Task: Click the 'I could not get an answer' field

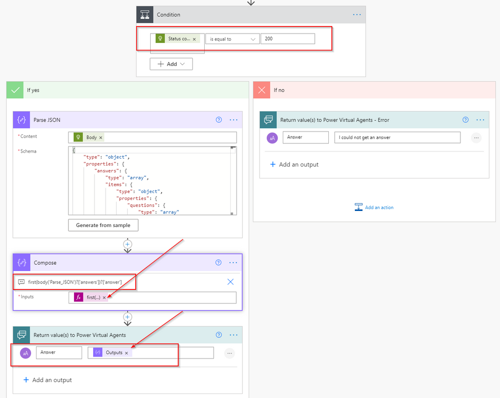Action: [x=397, y=137]
